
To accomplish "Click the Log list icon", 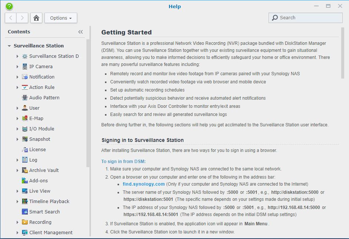I will 25,160.
